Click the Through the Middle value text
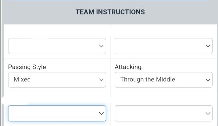218x126 pixels. pyautogui.click(x=147, y=80)
